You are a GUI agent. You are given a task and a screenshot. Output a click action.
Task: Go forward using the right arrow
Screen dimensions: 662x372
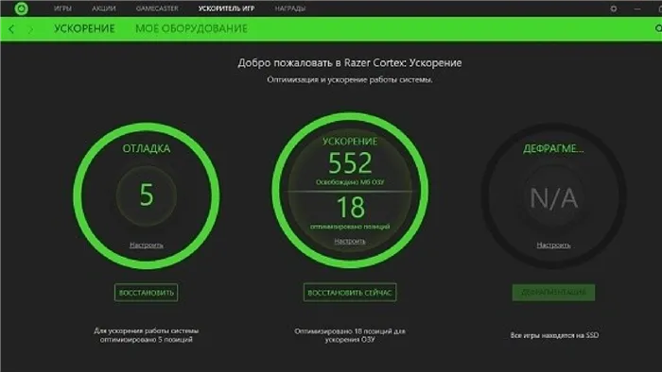[30, 29]
